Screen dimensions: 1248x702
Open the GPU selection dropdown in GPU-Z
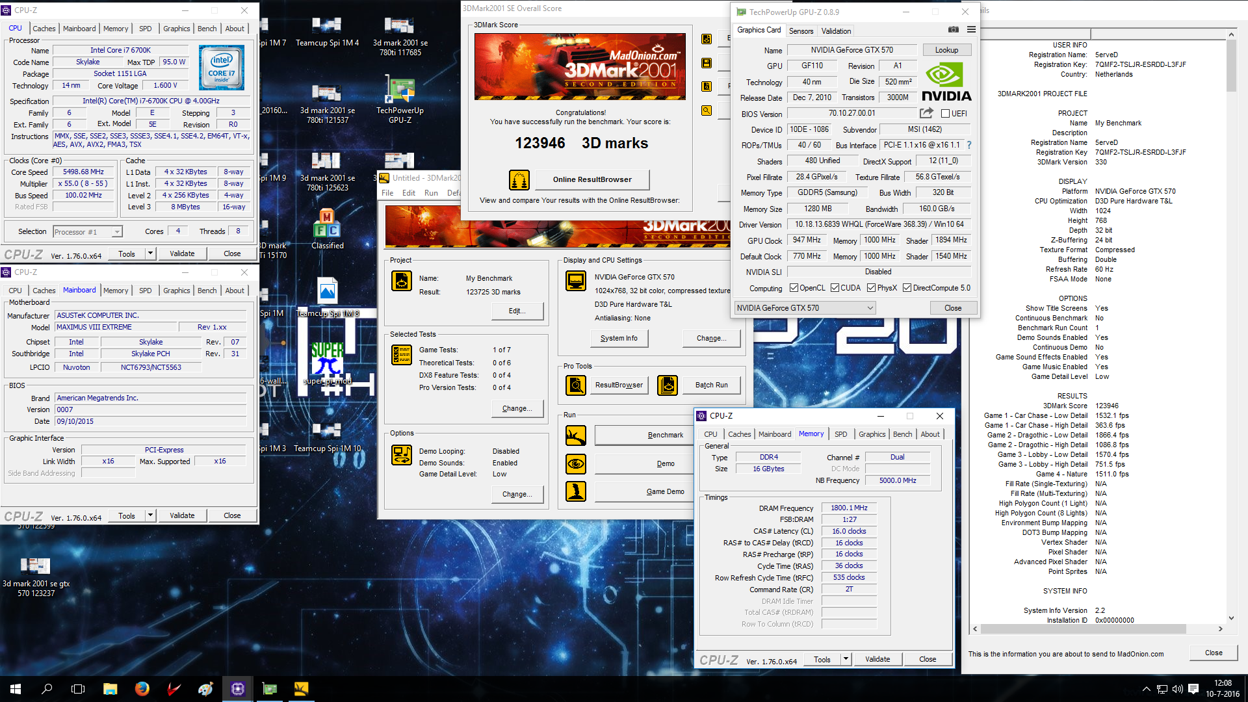805,308
